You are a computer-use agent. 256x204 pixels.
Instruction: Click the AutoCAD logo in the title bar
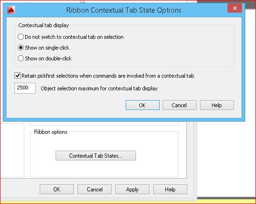pos(11,10)
